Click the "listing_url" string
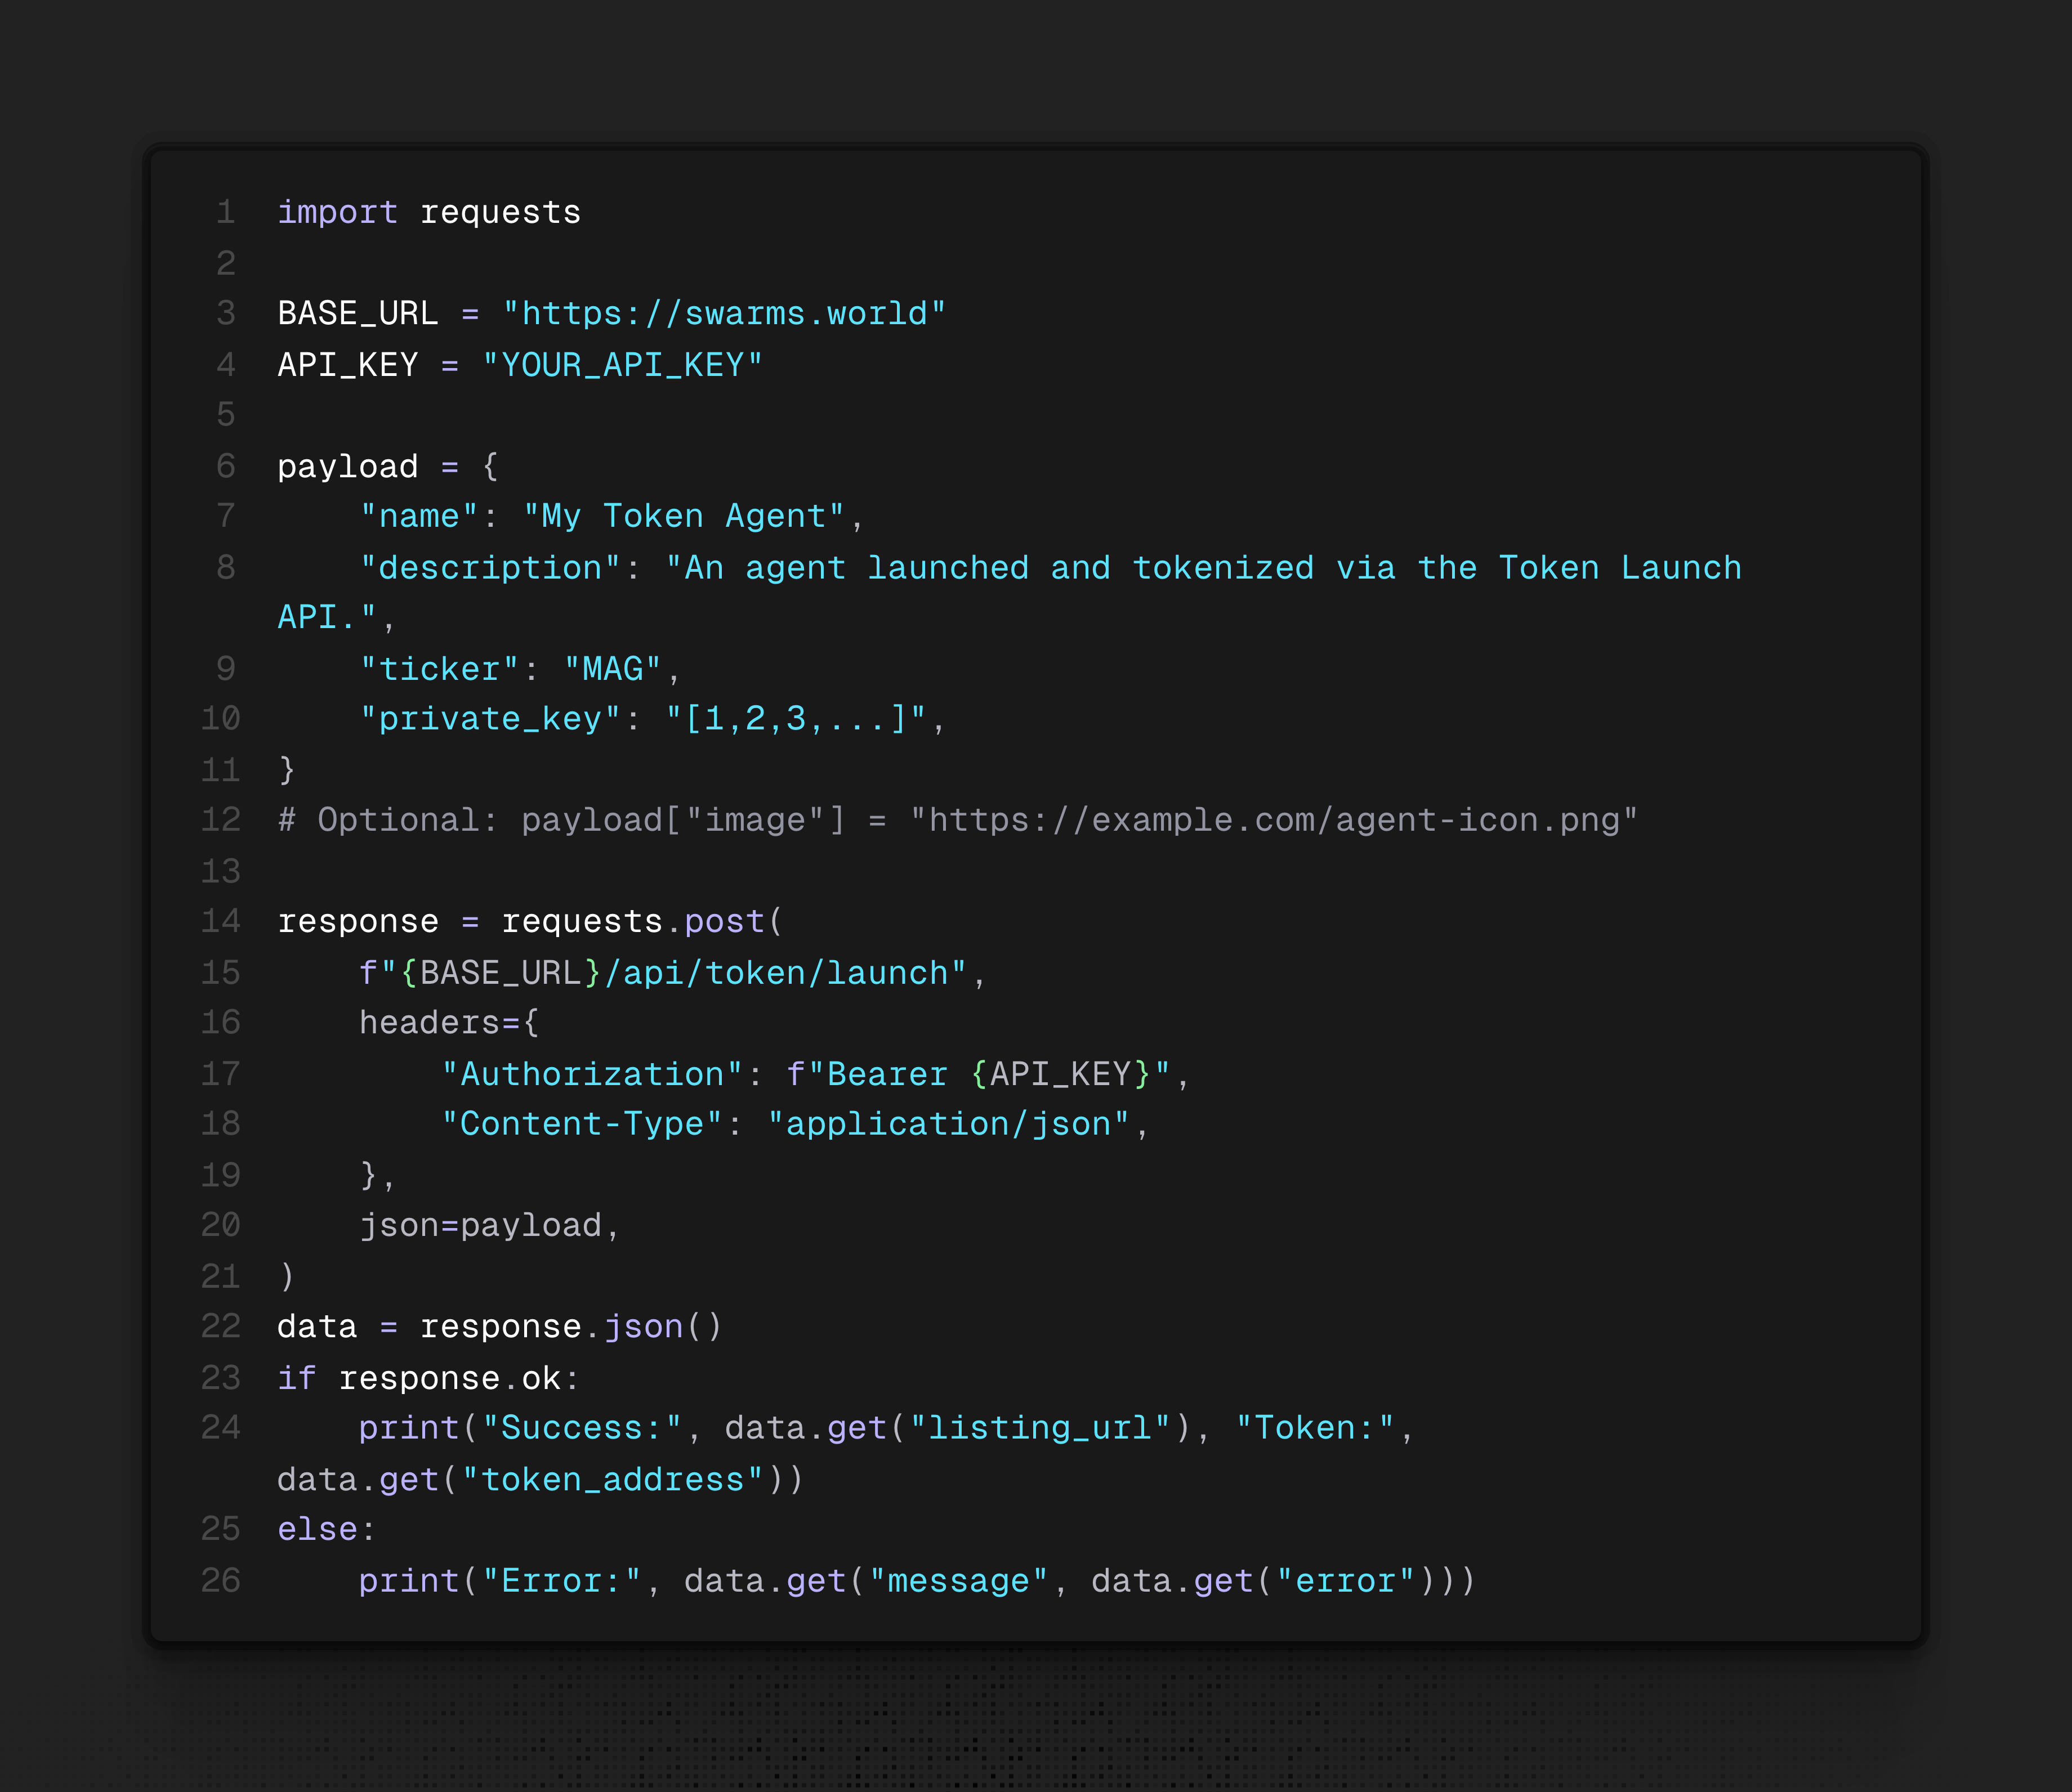 point(1039,1429)
